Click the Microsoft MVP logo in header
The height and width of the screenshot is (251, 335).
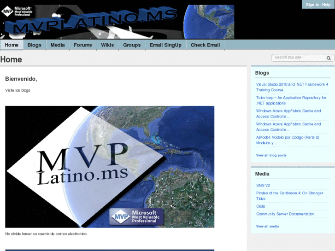pyautogui.click(x=17, y=12)
